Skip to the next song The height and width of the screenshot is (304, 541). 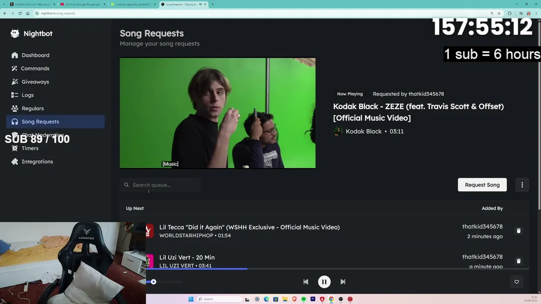coord(343,282)
